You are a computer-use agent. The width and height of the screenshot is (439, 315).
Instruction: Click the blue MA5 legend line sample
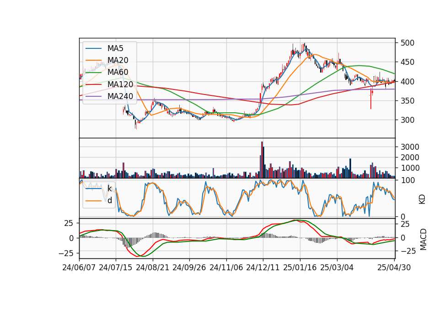(x=93, y=48)
